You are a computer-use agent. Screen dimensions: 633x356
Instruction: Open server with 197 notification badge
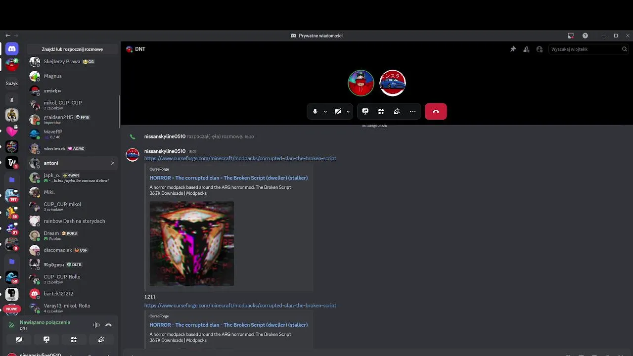click(x=12, y=196)
